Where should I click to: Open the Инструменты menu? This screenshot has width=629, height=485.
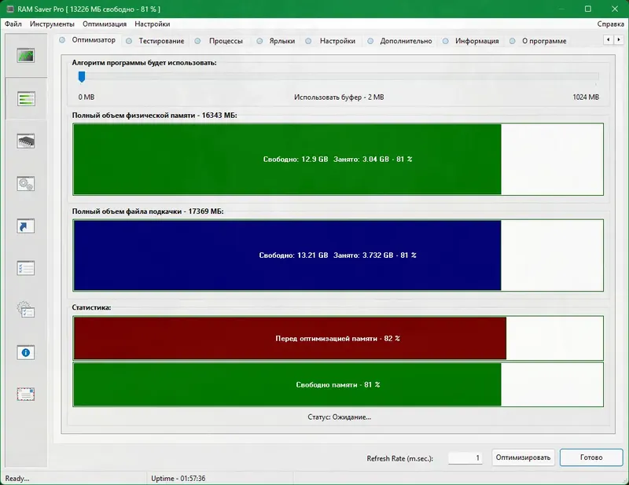click(x=54, y=24)
